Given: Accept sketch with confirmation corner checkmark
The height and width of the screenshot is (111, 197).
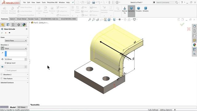Looking at the screenshot, I should click(182, 24).
